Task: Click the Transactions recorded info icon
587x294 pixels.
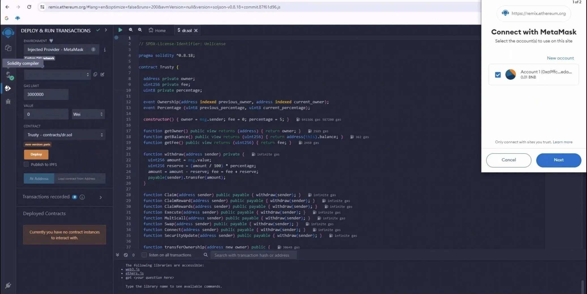Action: 82,197
